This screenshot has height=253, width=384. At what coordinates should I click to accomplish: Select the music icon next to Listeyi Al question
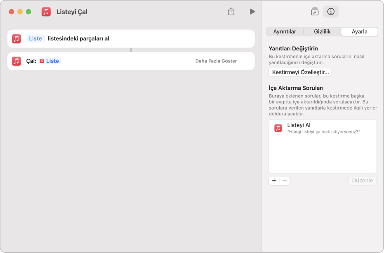coord(278,128)
